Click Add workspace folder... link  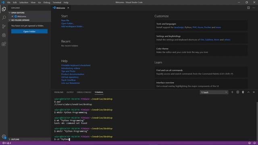[x=73, y=27]
